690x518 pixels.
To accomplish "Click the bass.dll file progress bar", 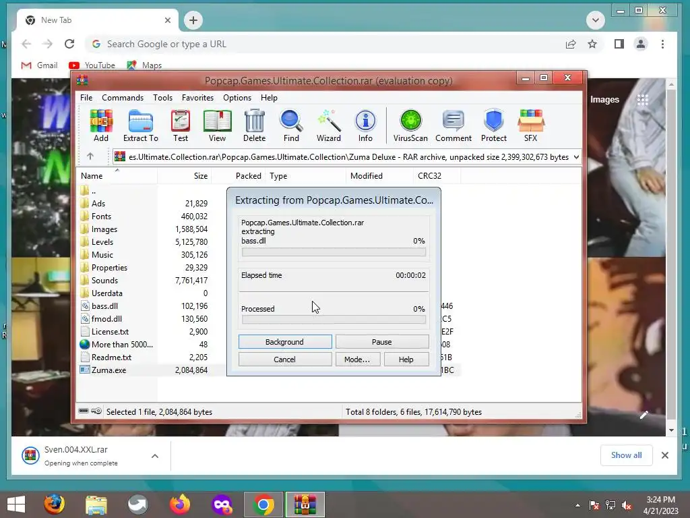I will [334, 252].
